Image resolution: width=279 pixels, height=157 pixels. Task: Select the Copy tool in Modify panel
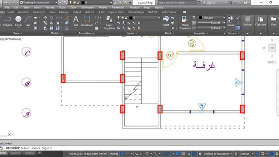point(45,23)
